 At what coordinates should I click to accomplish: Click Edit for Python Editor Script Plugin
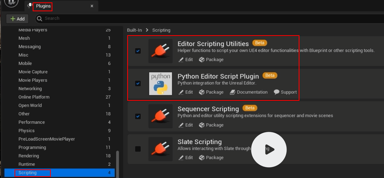point(186,92)
